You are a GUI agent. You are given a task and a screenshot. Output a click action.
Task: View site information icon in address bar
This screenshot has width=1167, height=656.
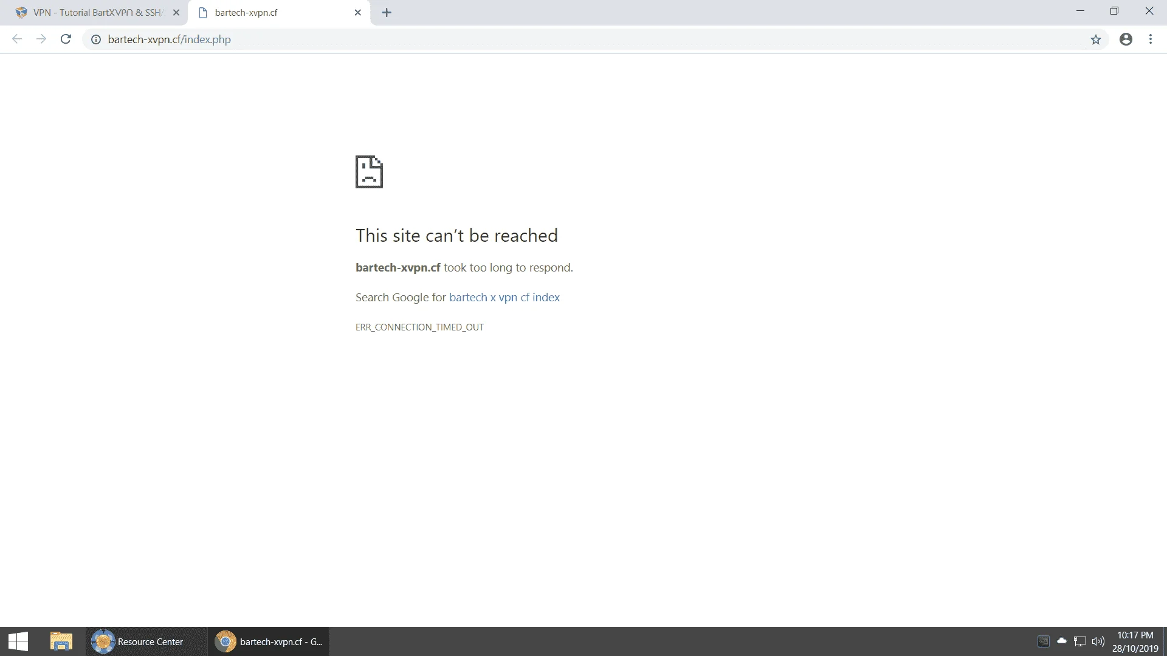click(96, 39)
